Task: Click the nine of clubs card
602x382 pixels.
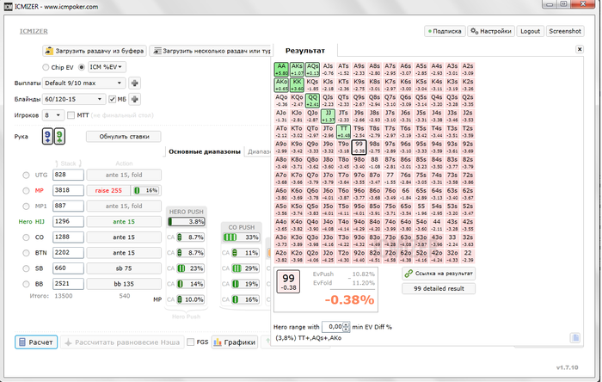Action: [x=59, y=136]
